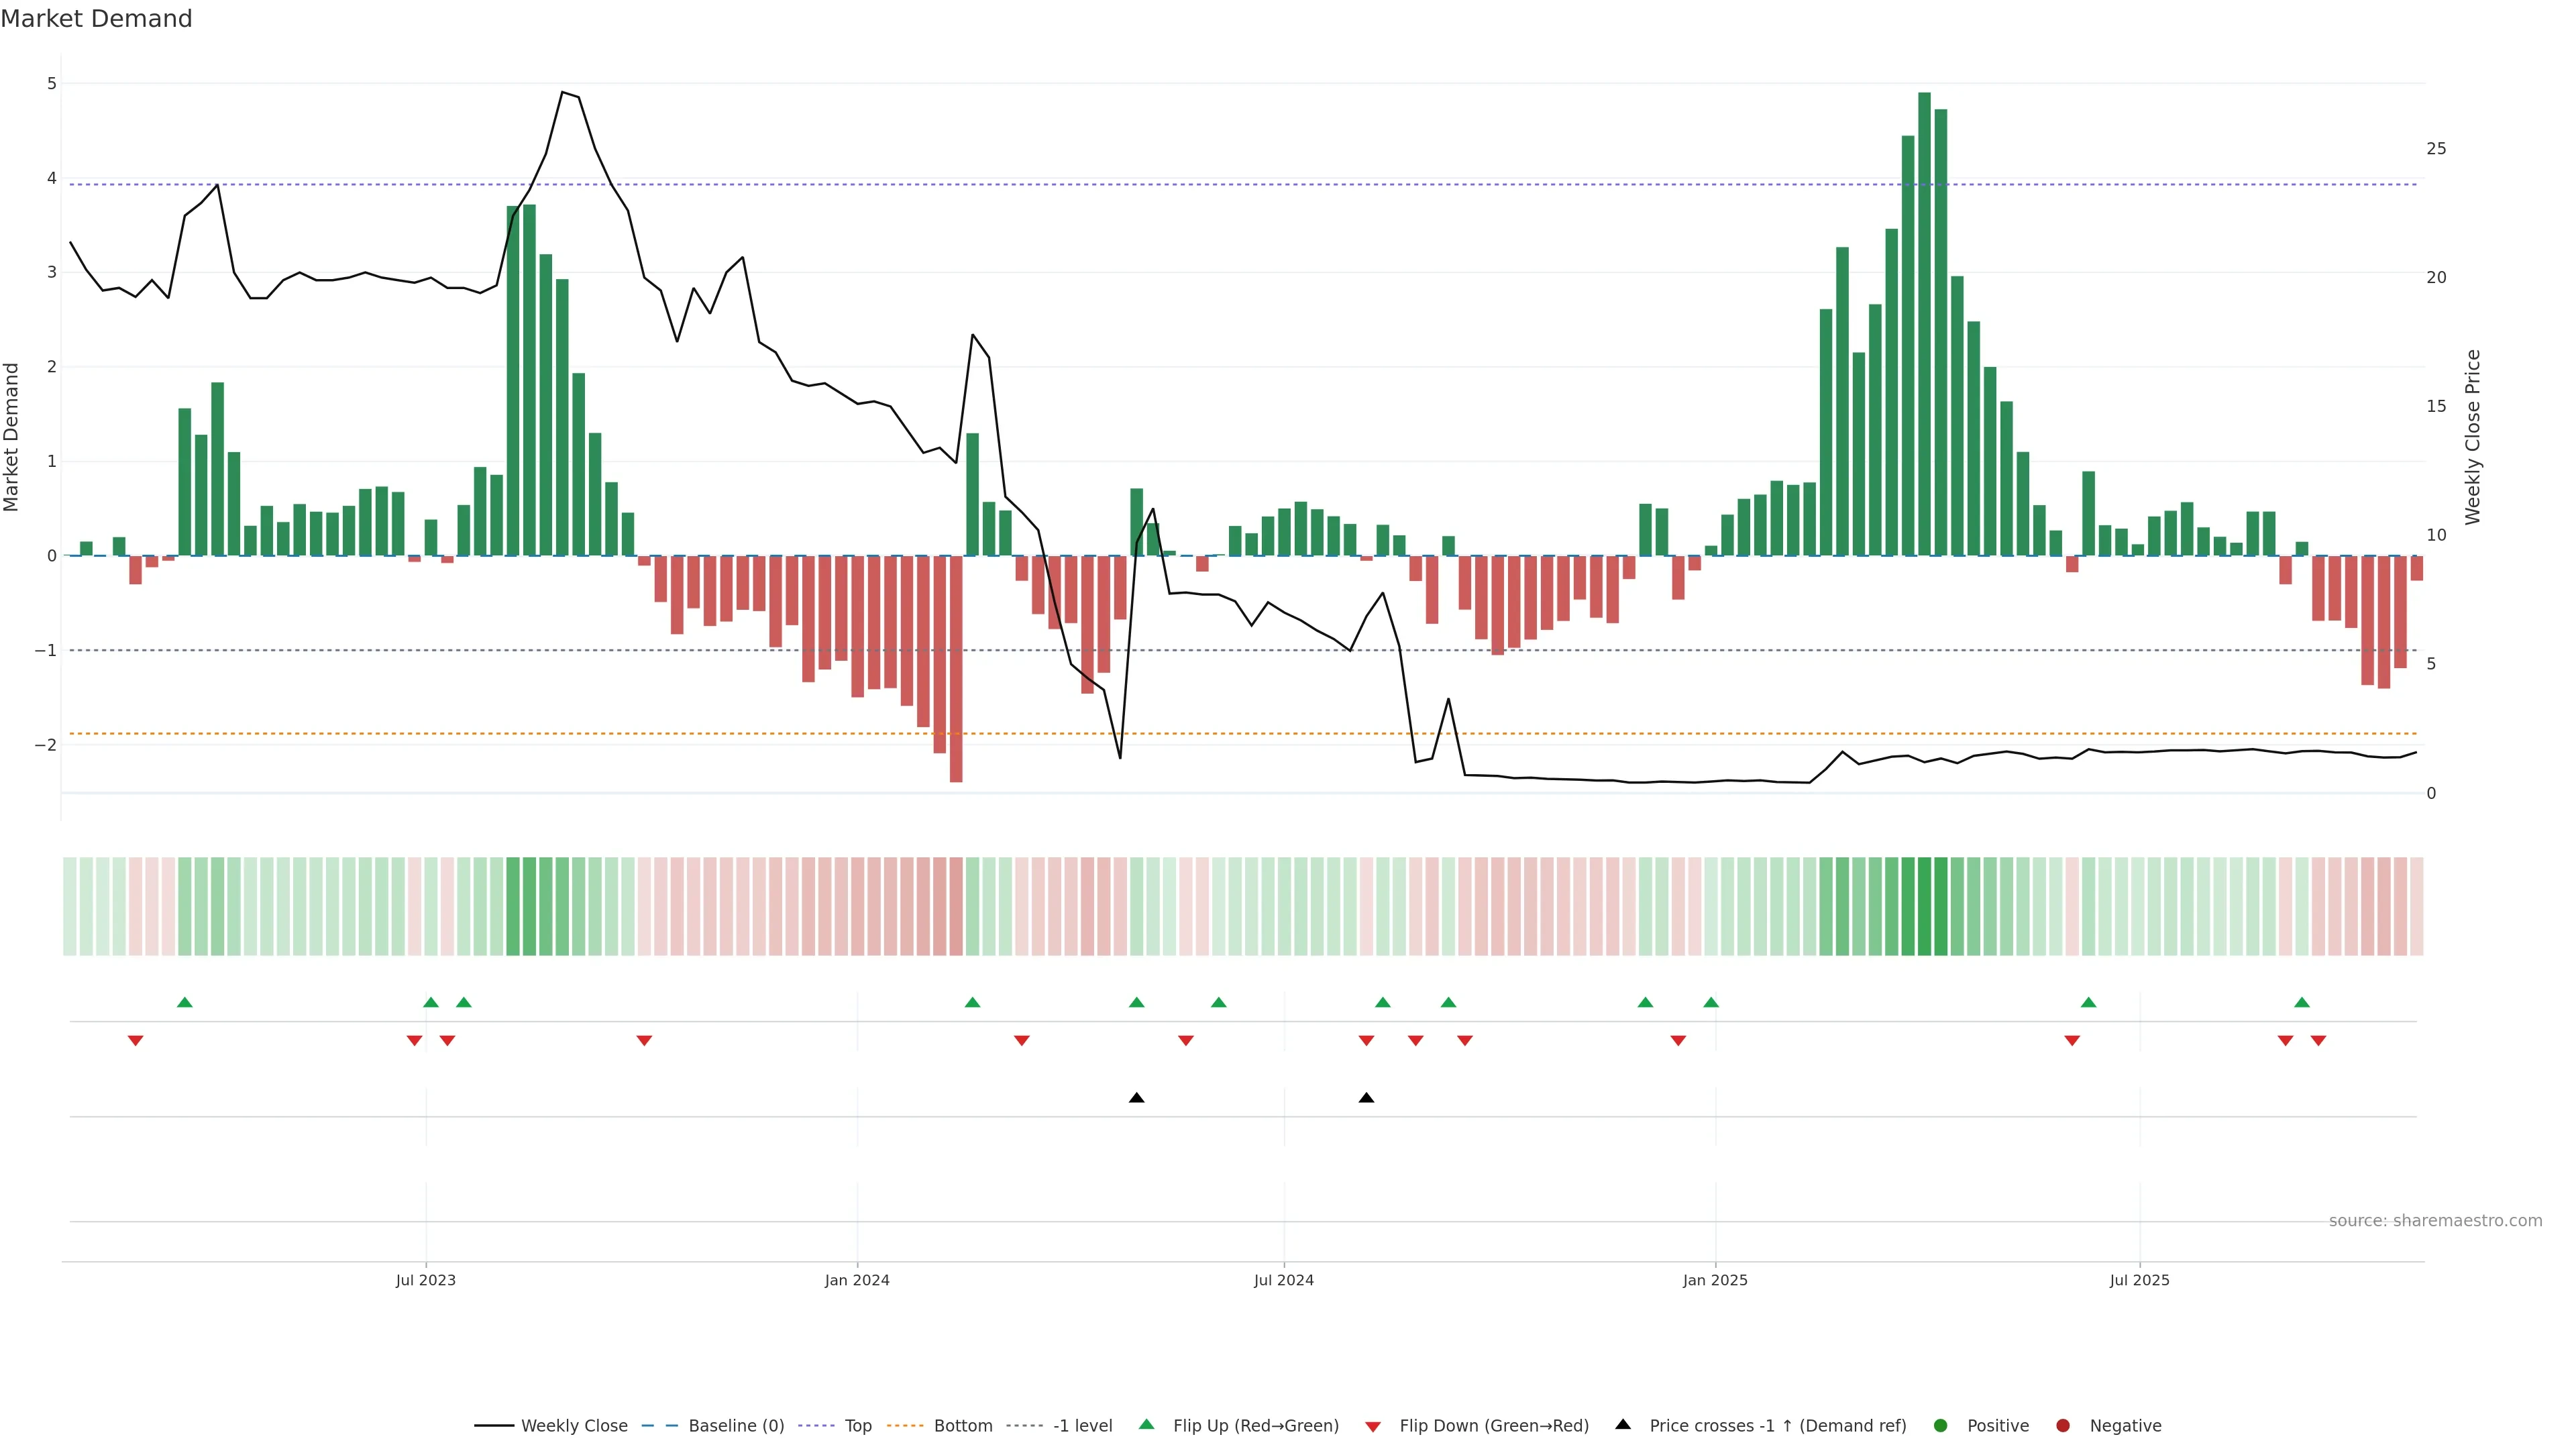Viewport: 2576px width, 1449px height.
Task: Click first black price-cross marker before Jul 2024
Action: click(x=1136, y=1098)
